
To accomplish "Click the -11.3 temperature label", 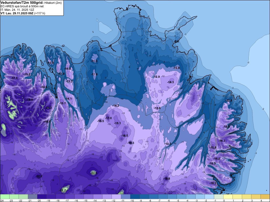I will pyautogui.click(x=94, y=61).
